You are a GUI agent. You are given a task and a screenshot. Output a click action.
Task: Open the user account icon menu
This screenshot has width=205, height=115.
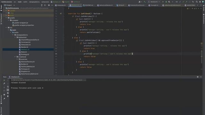coord(140,2)
